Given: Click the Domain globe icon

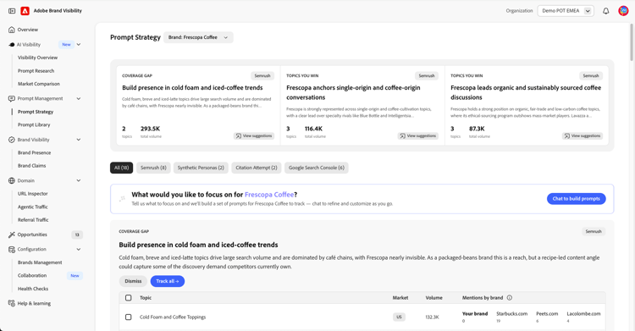Looking at the screenshot, I should click(x=12, y=180).
